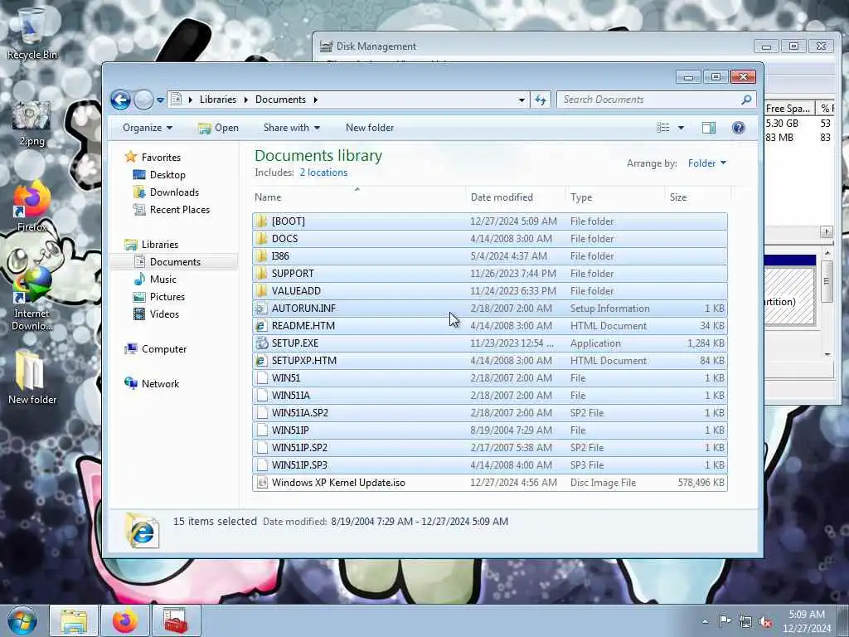The width and height of the screenshot is (849, 637).
Task: Select Network in navigation pane
Action: (x=160, y=384)
